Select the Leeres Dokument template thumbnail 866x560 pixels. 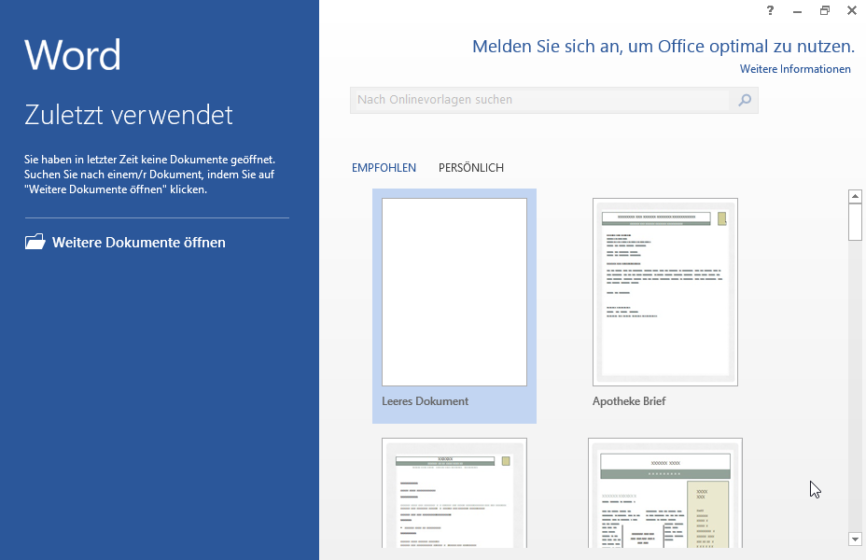[x=454, y=292]
